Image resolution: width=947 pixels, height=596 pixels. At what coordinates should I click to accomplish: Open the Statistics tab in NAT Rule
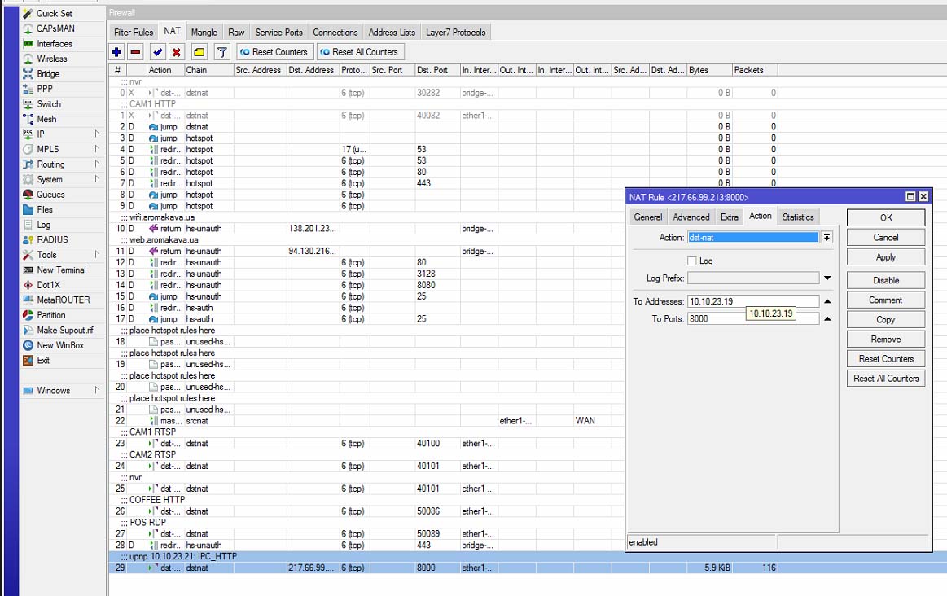pyautogui.click(x=797, y=217)
